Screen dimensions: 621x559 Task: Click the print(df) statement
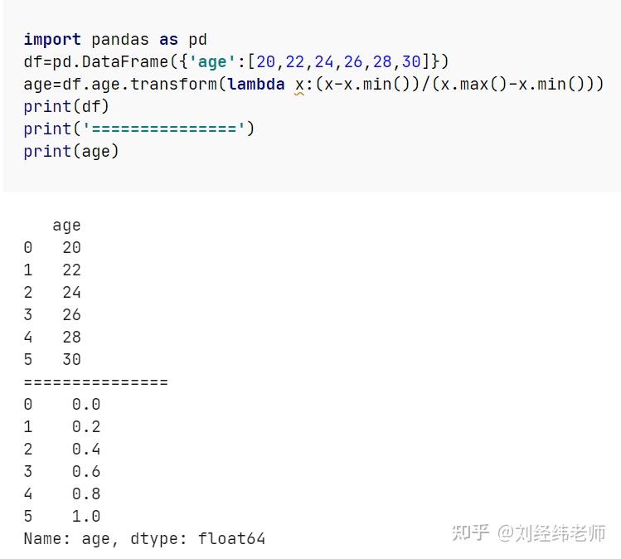[66, 106]
